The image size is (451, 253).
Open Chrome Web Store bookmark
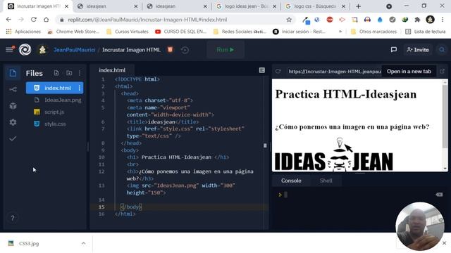(x=73, y=32)
